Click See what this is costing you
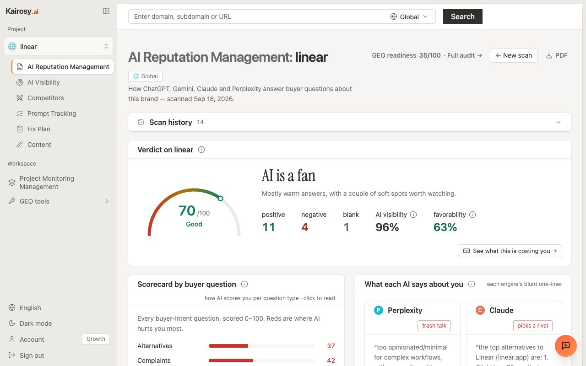Viewport: 586px width, 366px height. click(x=510, y=251)
